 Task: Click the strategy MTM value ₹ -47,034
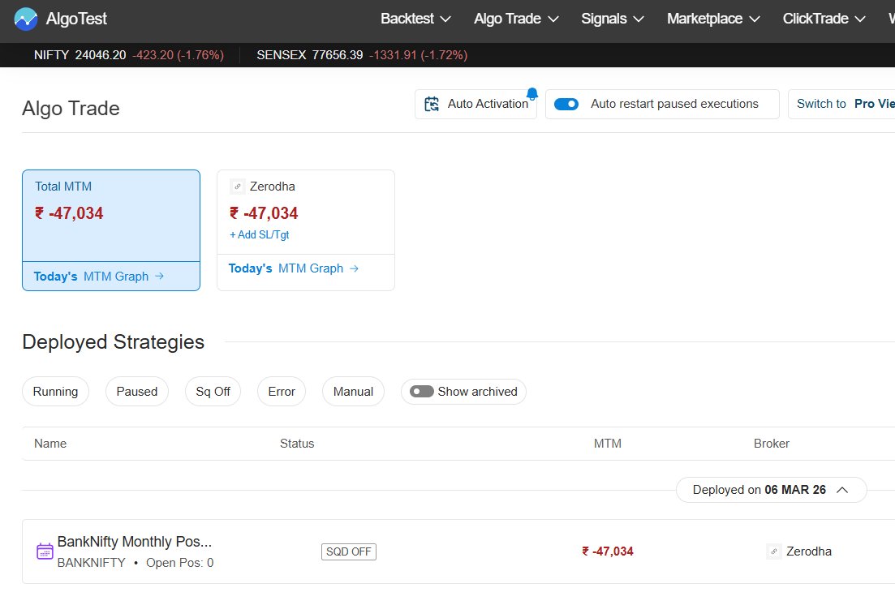coord(607,551)
